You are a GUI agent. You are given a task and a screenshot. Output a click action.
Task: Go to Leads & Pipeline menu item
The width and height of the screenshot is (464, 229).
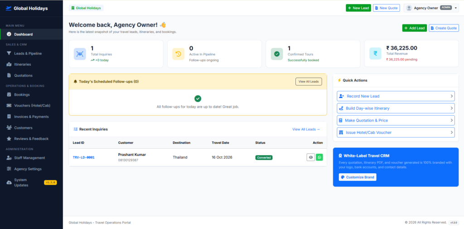[x=31, y=54]
